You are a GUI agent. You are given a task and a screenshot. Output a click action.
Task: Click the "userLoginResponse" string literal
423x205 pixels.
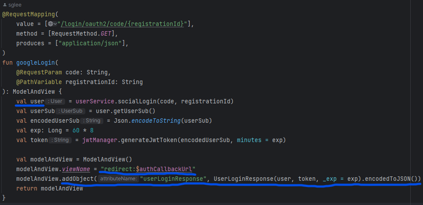coord(173,179)
